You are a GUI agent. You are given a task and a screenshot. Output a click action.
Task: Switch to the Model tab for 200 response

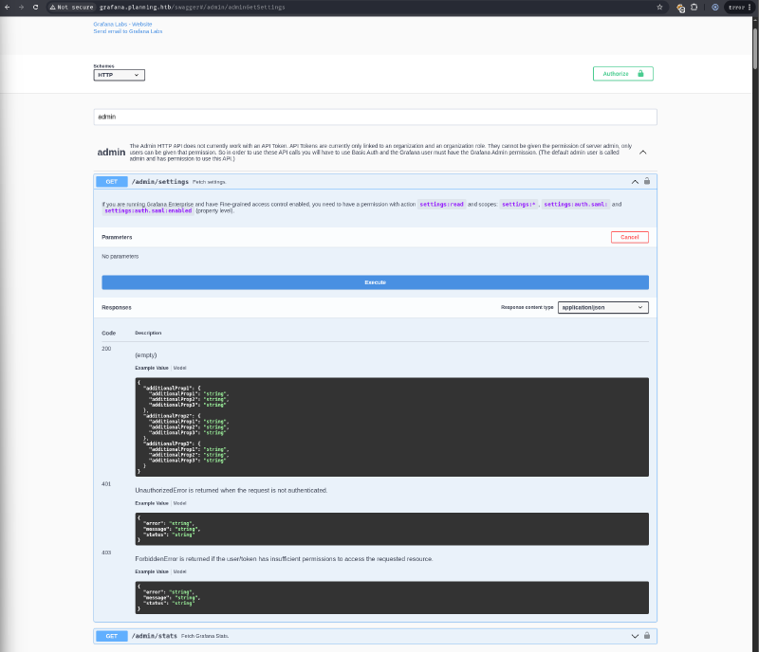(x=179, y=368)
